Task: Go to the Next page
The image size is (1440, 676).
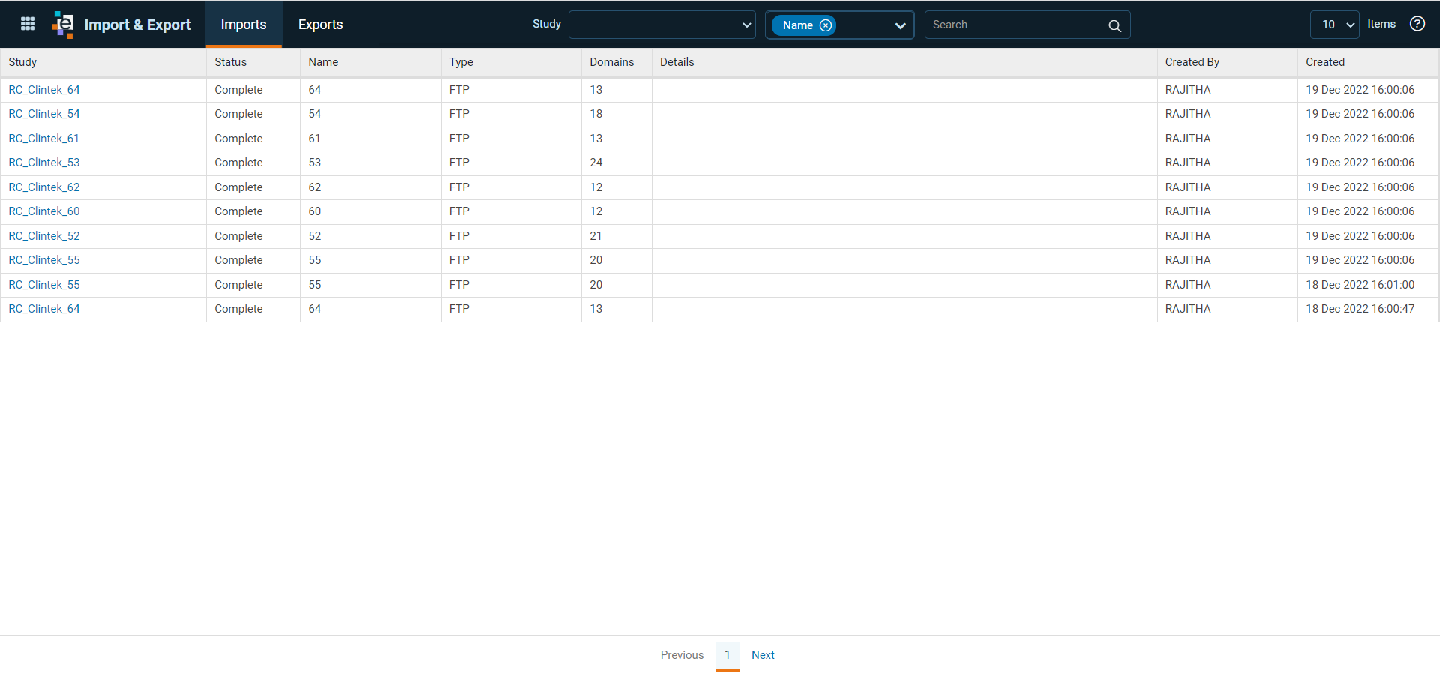Action: (763, 655)
